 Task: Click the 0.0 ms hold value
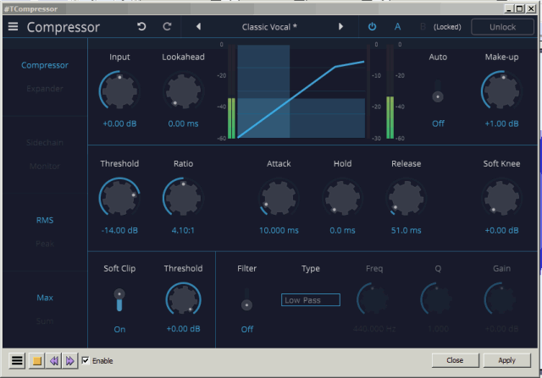[x=342, y=230]
